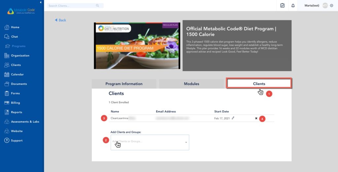
Task: Click the Organization building icon
Action: [7, 56]
